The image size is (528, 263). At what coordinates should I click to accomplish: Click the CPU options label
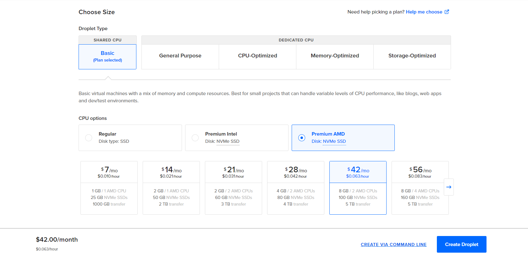(x=93, y=118)
